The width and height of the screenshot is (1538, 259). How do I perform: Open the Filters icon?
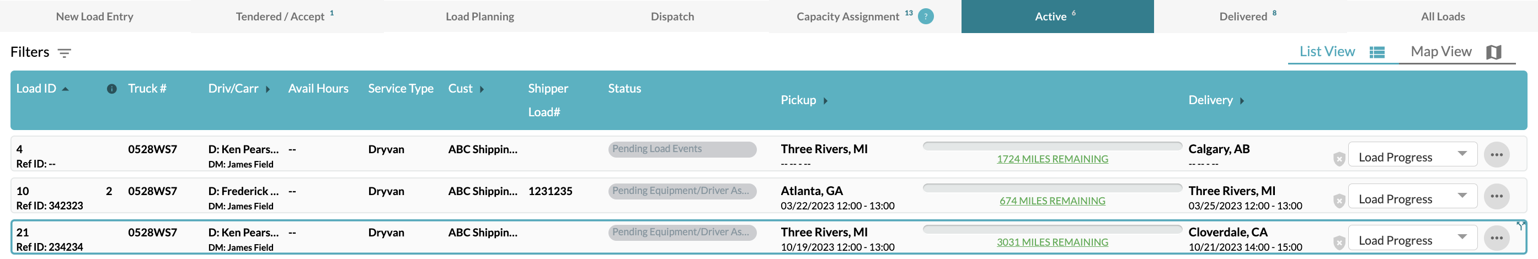click(65, 53)
